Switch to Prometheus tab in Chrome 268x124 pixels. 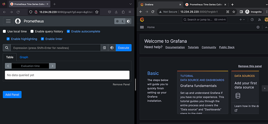(x=205, y=5)
